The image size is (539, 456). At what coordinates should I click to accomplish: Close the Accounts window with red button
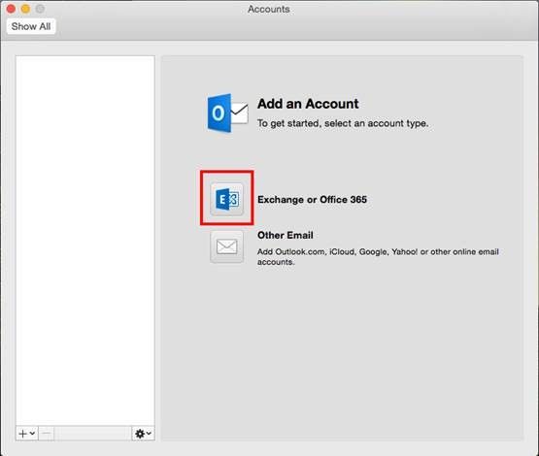pos(11,9)
